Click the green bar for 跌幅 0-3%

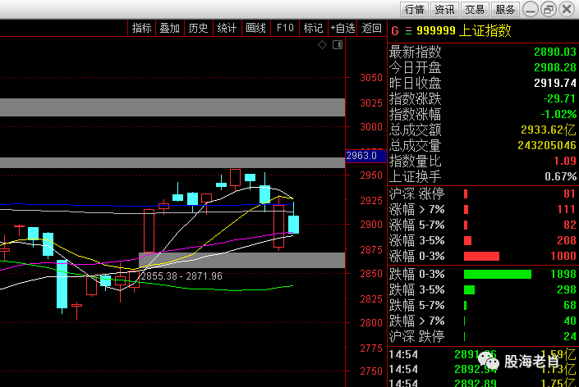click(498, 274)
